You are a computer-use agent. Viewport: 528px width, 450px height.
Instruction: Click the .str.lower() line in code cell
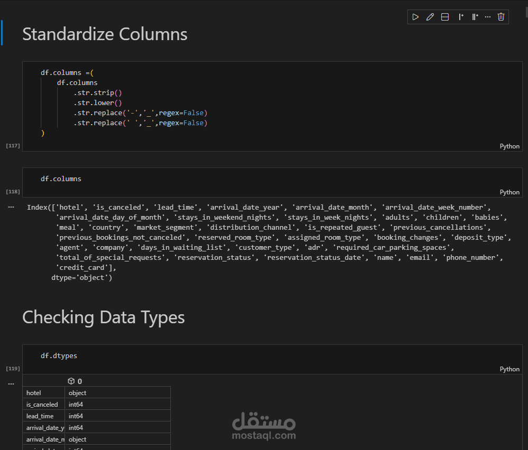coord(98,103)
